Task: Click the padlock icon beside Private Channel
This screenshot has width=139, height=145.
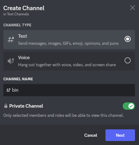Action: (x=6, y=106)
